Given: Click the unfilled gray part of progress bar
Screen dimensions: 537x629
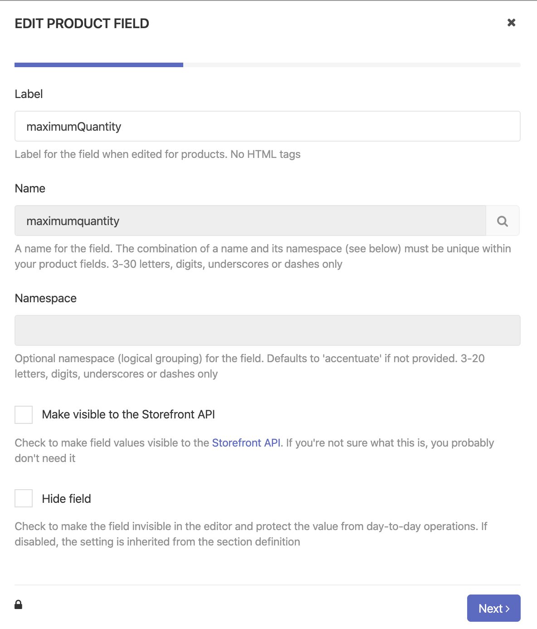Looking at the screenshot, I should [351, 65].
